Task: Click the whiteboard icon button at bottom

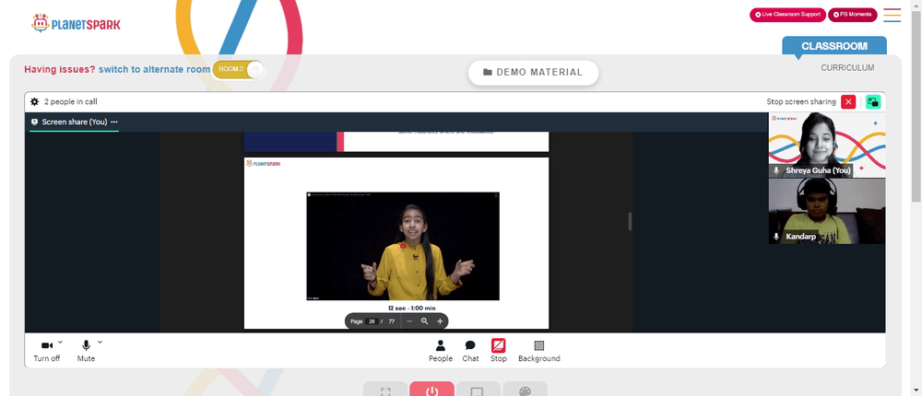Action: pyautogui.click(x=479, y=389)
